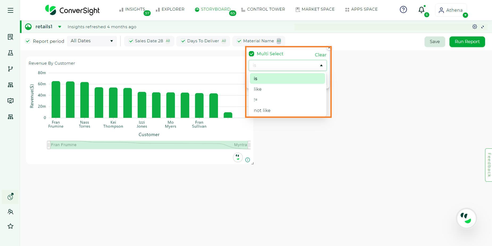Click the shortest last revenue bar
The width and height of the screenshot is (492, 246).
pos(228,115)
